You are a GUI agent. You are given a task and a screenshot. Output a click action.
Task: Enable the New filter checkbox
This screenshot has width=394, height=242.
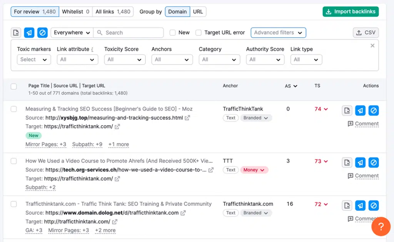[172, 33]
